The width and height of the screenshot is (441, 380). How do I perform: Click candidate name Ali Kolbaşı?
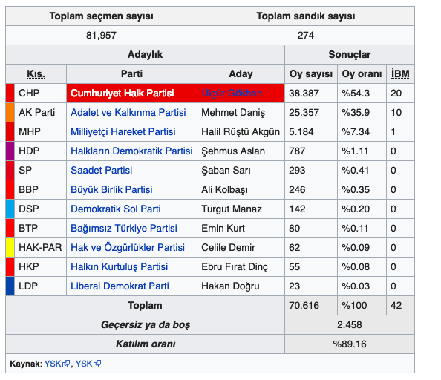tap(224, 189)
